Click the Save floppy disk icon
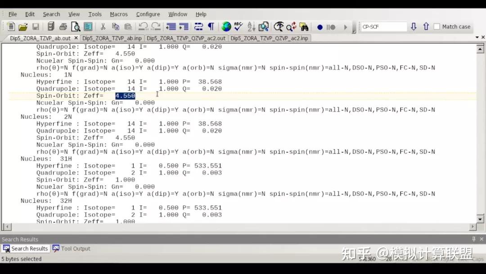Image resolution: width=486 pixels, height=274 pixels. click(36, 27)
